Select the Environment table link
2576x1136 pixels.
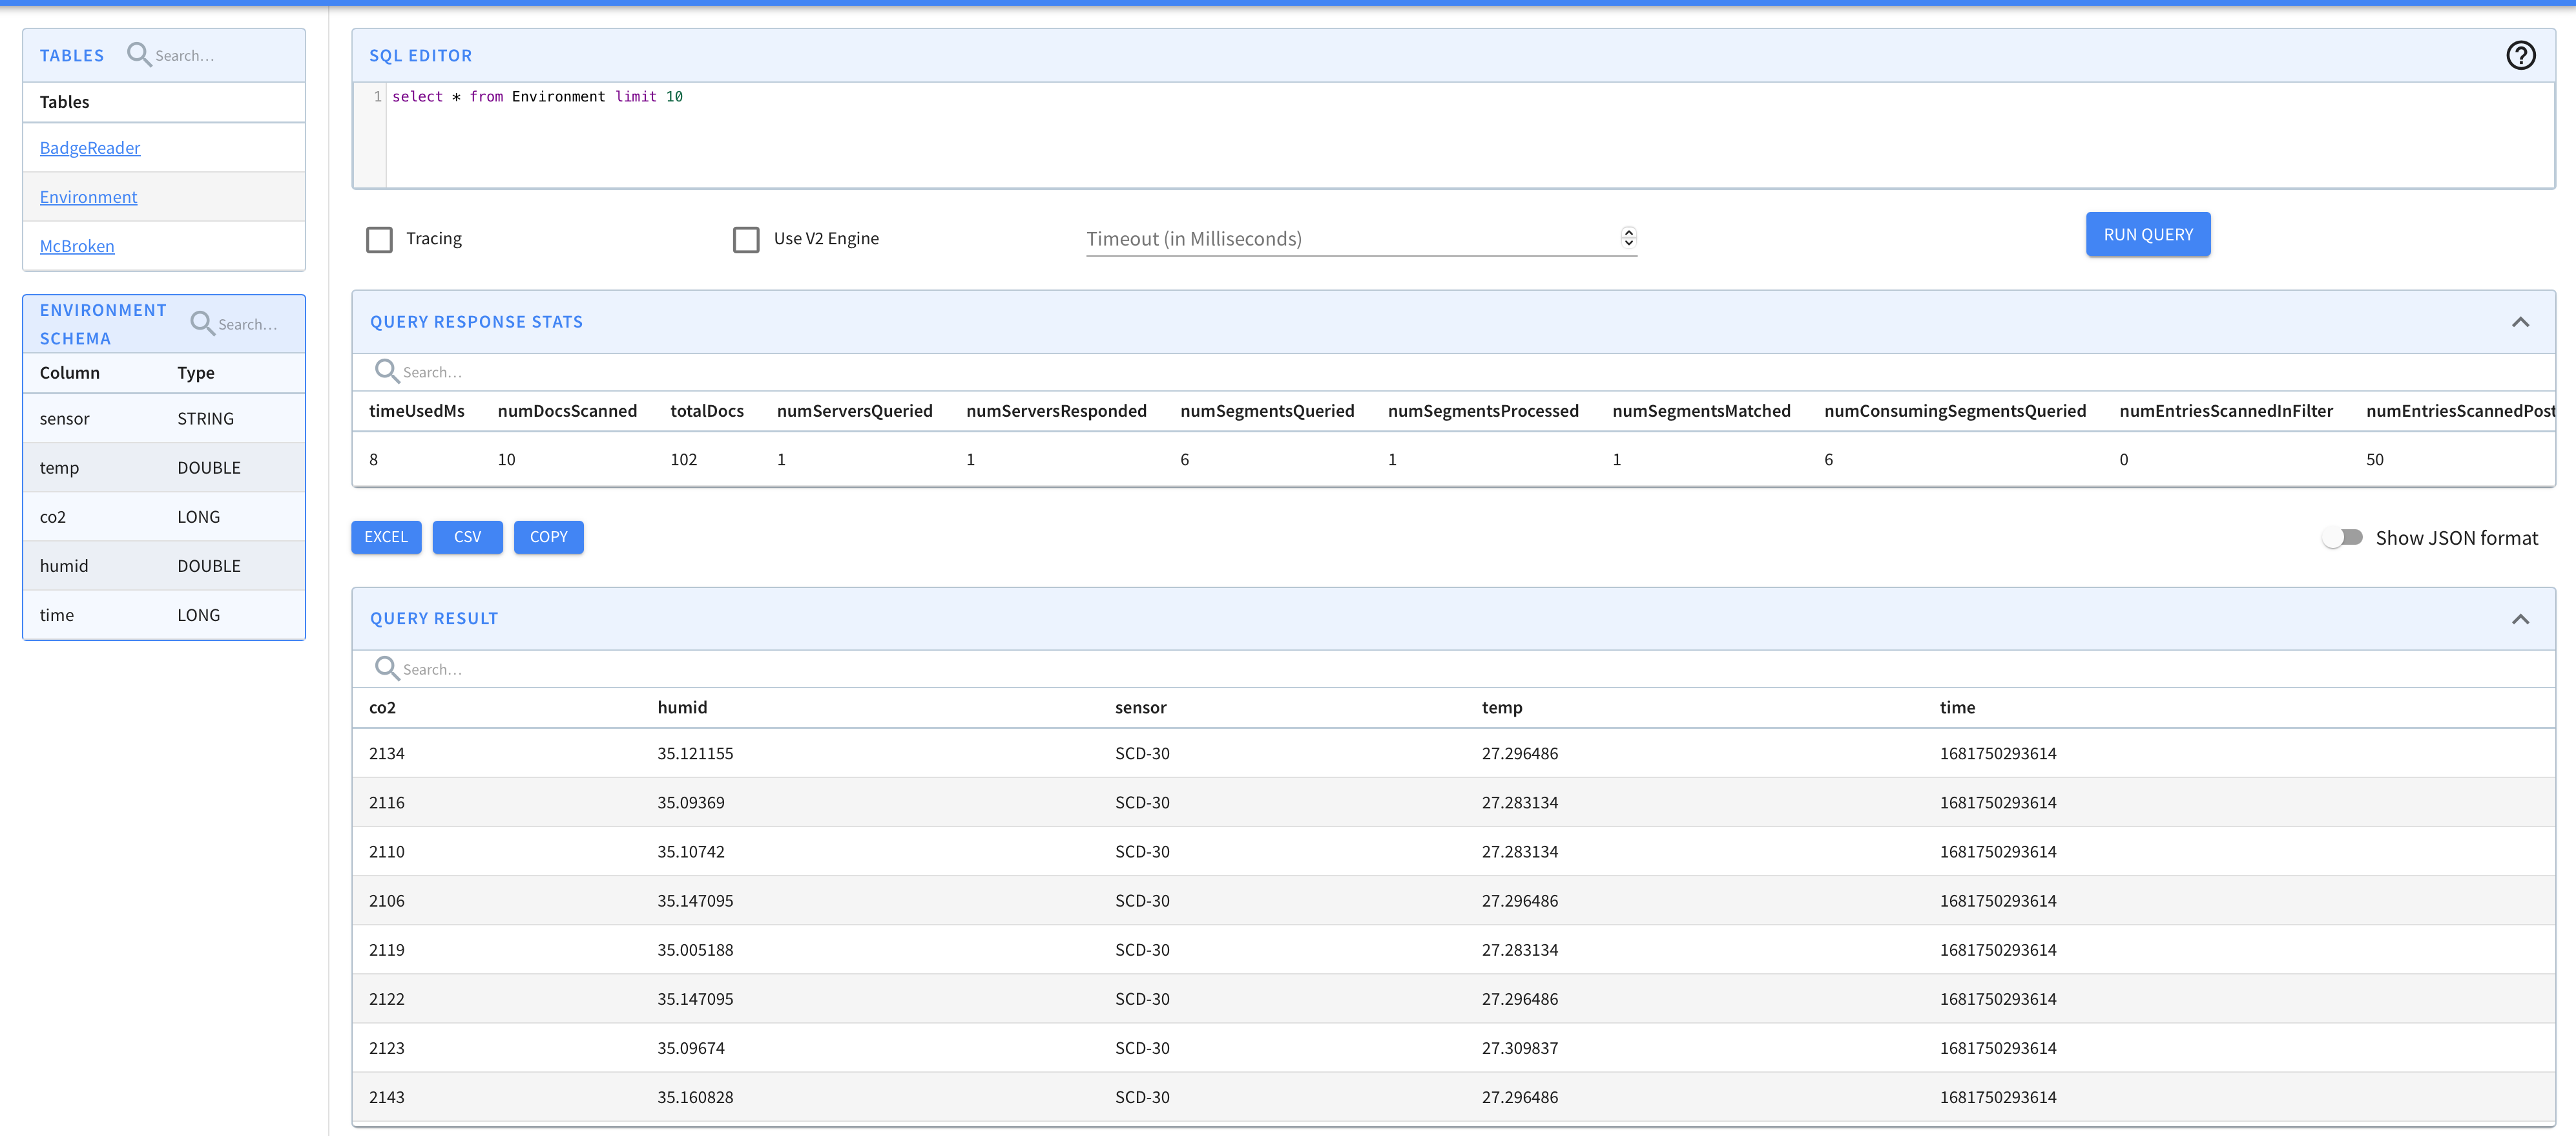coord(89,197)
